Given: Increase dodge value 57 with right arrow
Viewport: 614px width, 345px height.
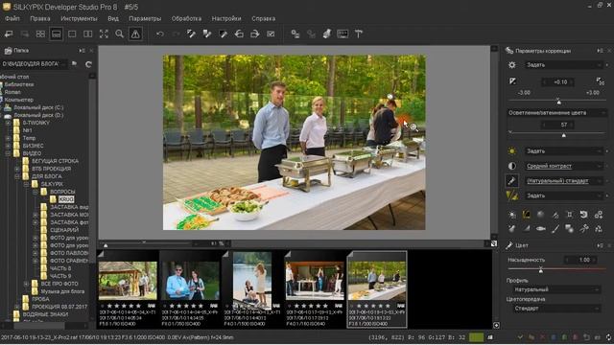Looking at the screenshot, I should [x=573, y=125].
